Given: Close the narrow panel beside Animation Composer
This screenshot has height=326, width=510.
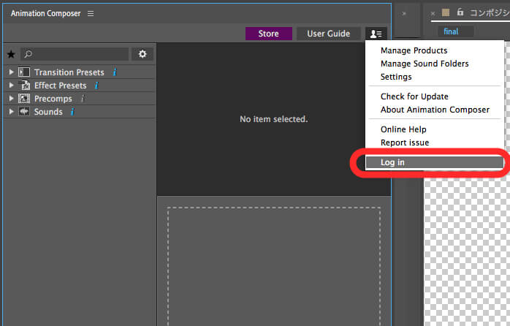Looking at the screenshot, I should [x=404, y=14].
